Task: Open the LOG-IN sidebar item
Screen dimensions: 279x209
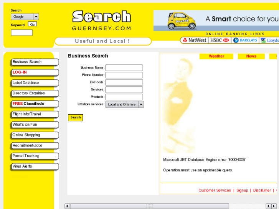Action: tap(35, 72)
